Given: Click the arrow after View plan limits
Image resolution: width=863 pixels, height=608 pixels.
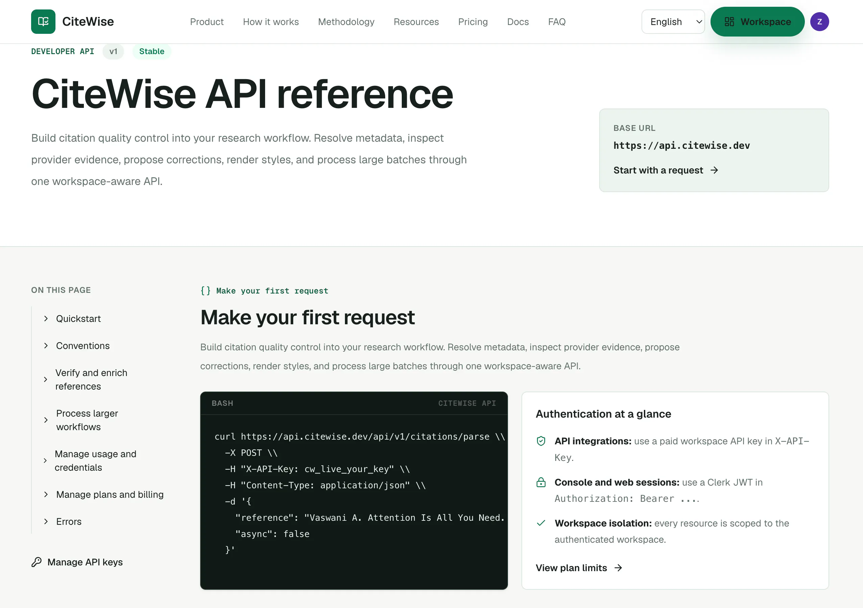Looking at the screenshot, I should [618, 568].
